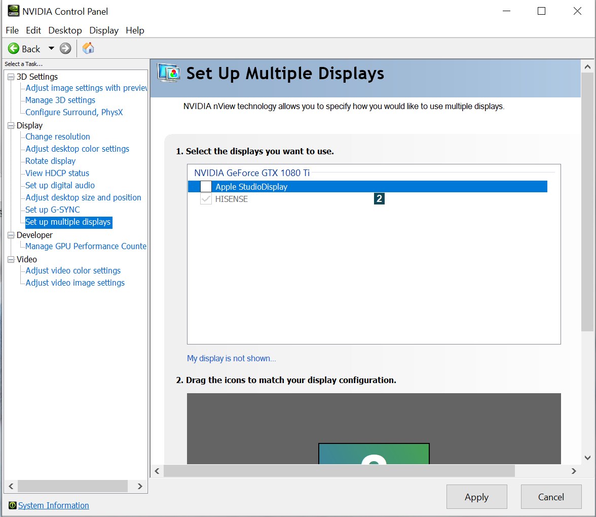Viewport: 596px width, 517px height.
Task: Click the Home icon in the toolbar
Action: [88, 48]
